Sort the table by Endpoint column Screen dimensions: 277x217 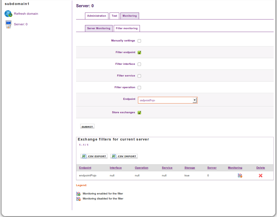coord(85,168)
